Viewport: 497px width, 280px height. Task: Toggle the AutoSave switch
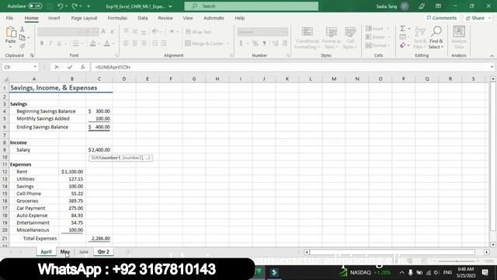(35, 6)
